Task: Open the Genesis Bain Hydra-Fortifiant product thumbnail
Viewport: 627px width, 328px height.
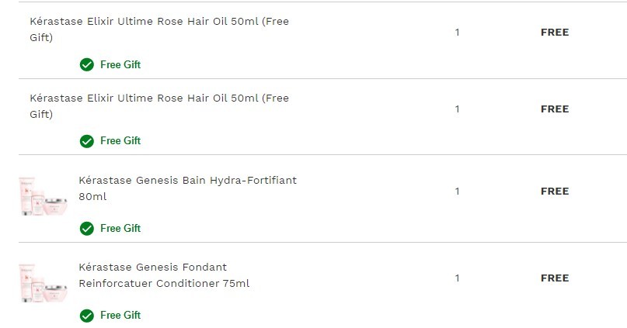Action: pyautogui.click(x=44, y=196)
